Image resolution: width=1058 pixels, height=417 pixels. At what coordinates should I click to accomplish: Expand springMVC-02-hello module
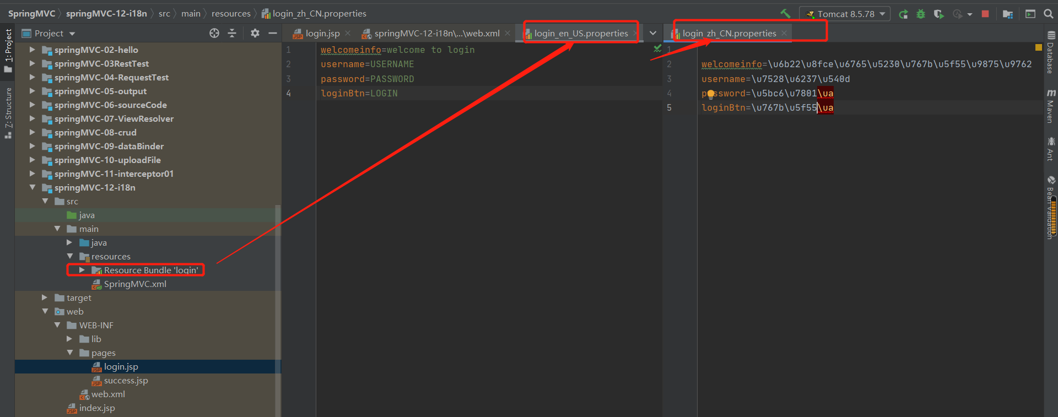[x=32, y=50]
